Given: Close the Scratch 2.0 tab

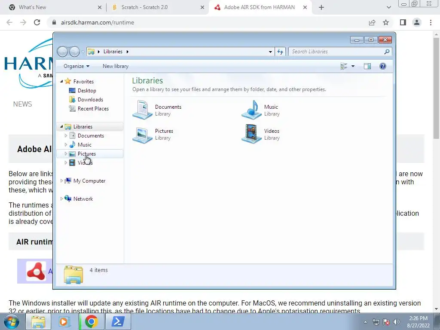Looking at the screenshot, I should [x=202, y=8].
